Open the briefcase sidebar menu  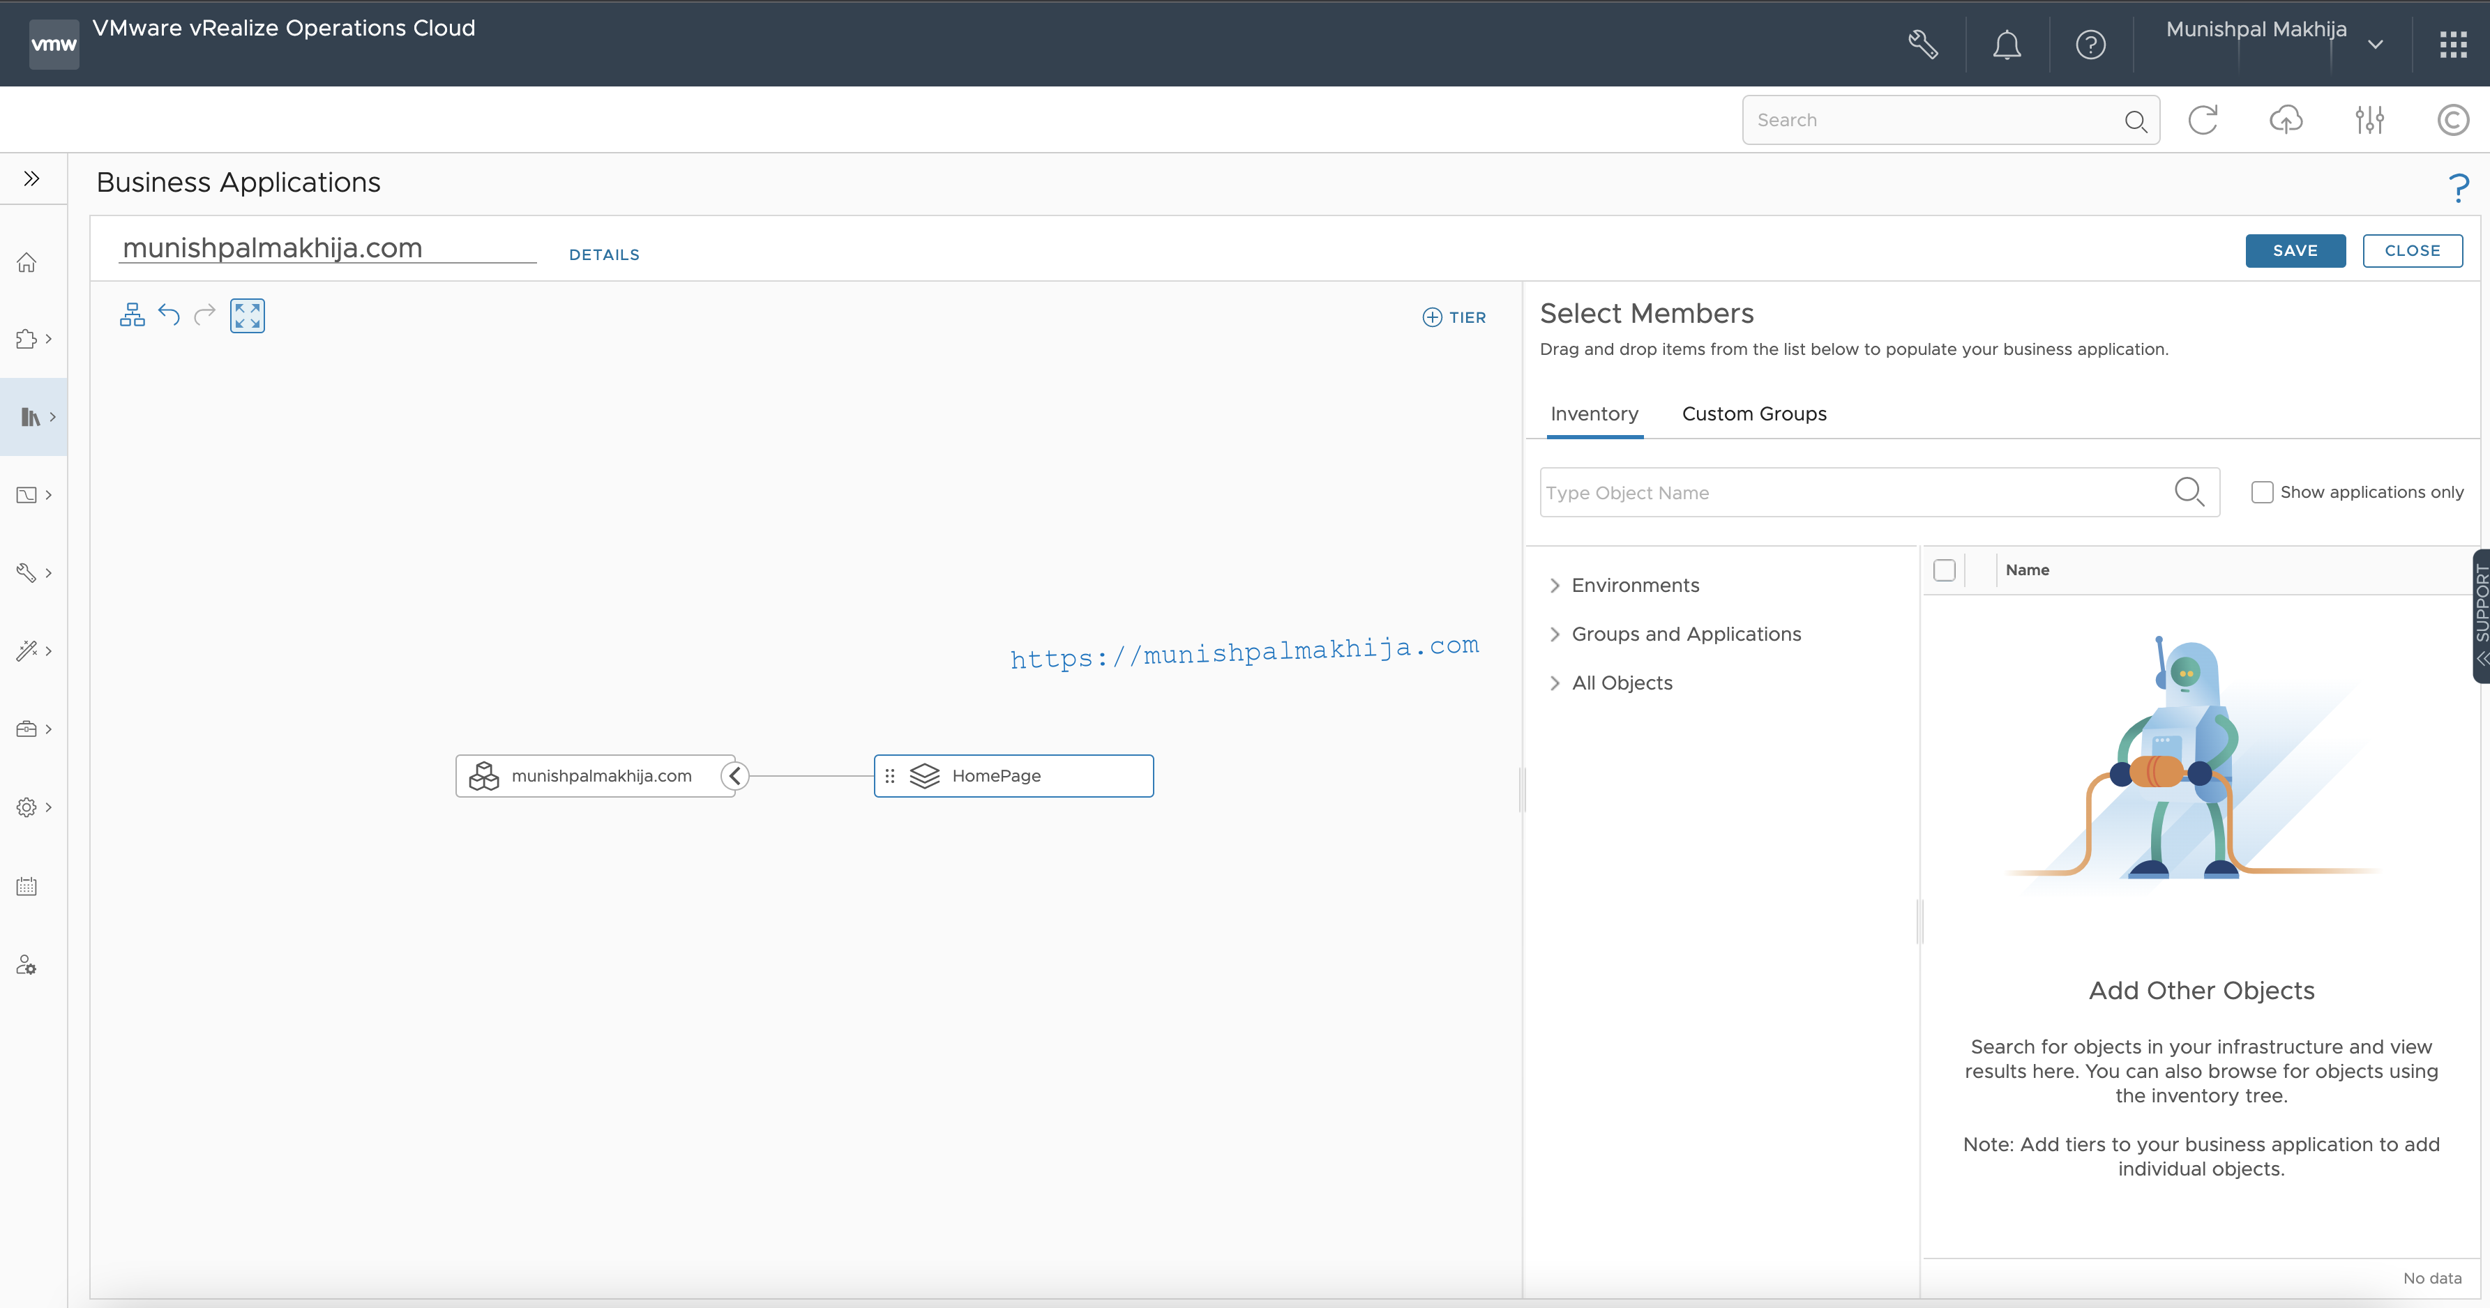(x=33, y=729)
